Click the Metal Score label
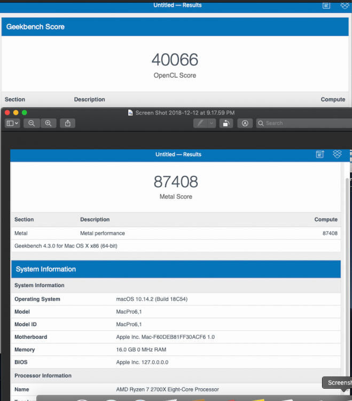 click(176, 197)
